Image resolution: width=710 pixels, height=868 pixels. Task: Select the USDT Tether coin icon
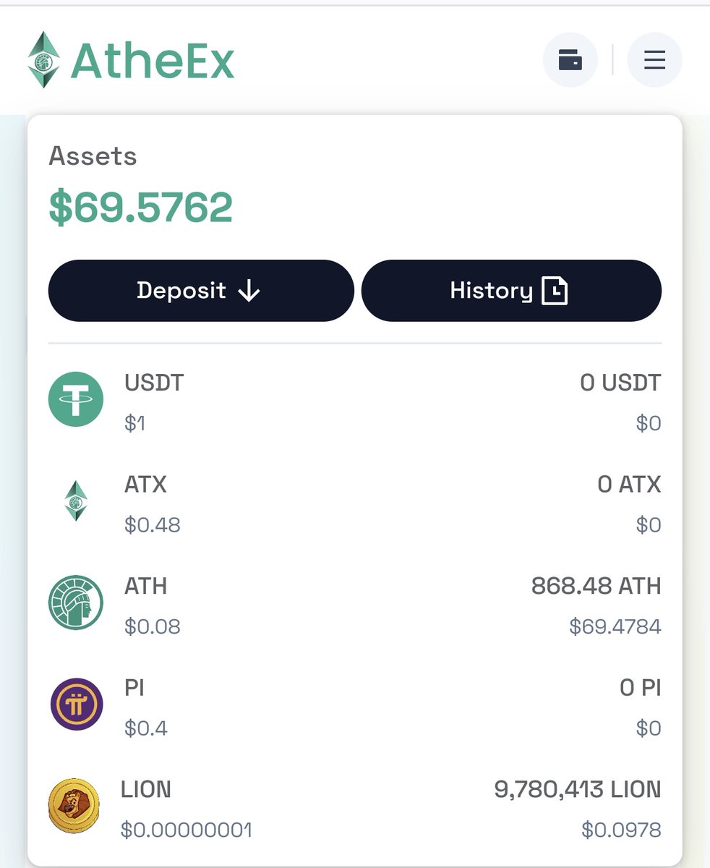point(76,399)
